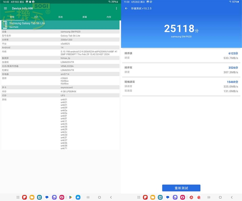The height and width of the screenshot is (201, 242).
Task: Open My Files in left screen taskbar
Action: click(32, 197)
